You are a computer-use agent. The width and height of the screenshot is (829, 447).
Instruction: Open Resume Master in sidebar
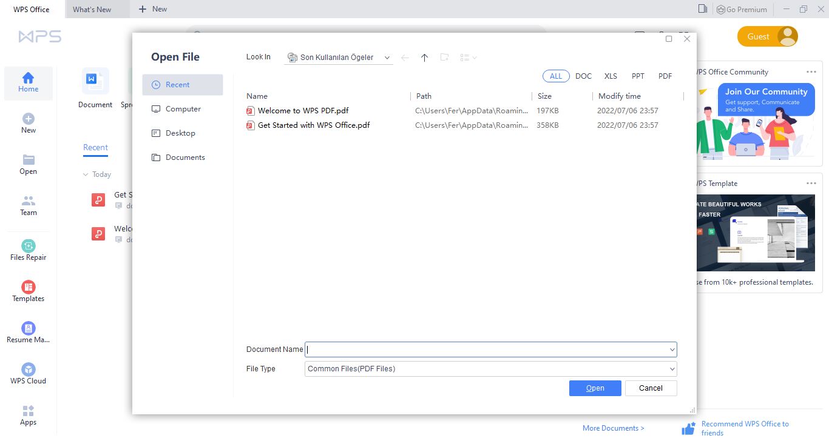coord(29,333)
